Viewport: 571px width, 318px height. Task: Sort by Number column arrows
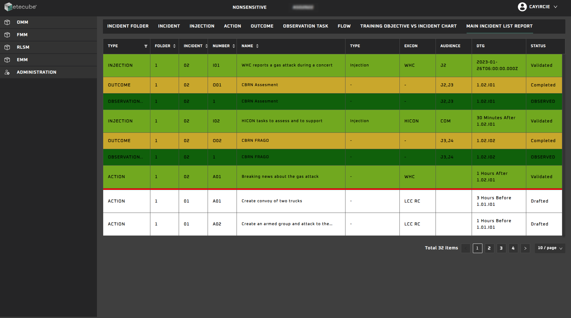point(234,46)
